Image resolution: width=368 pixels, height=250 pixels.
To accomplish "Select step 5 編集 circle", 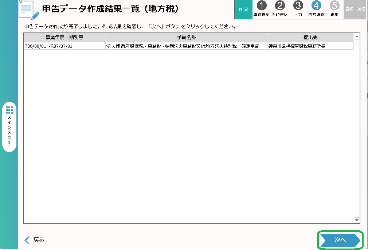I will point(334,6).
